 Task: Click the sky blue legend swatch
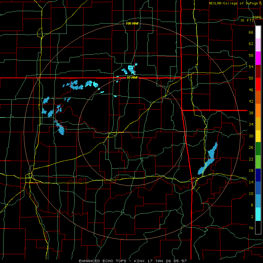[258, 201]
